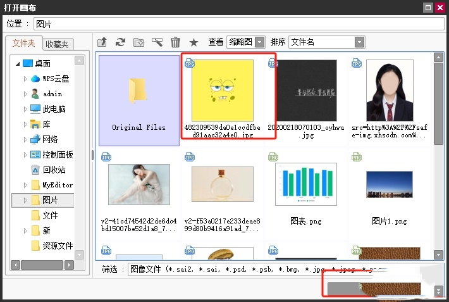
Task: Click the file list vertical scrollbar thumb
Action: [x=438, y=104]
